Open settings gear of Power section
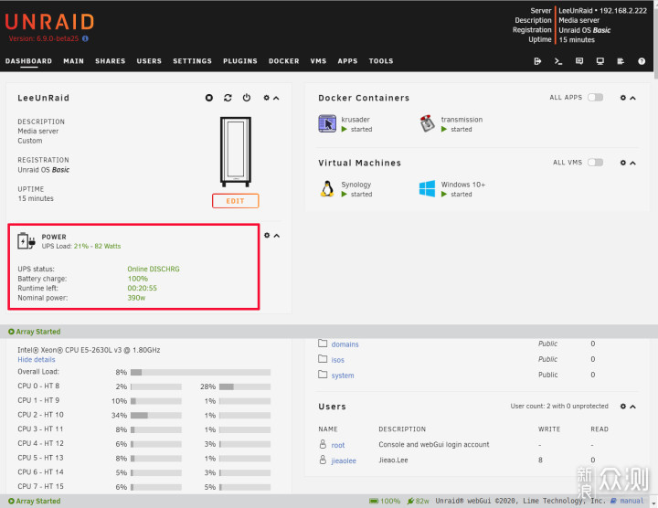Viewport: 658px width, 508px height. 267,236
